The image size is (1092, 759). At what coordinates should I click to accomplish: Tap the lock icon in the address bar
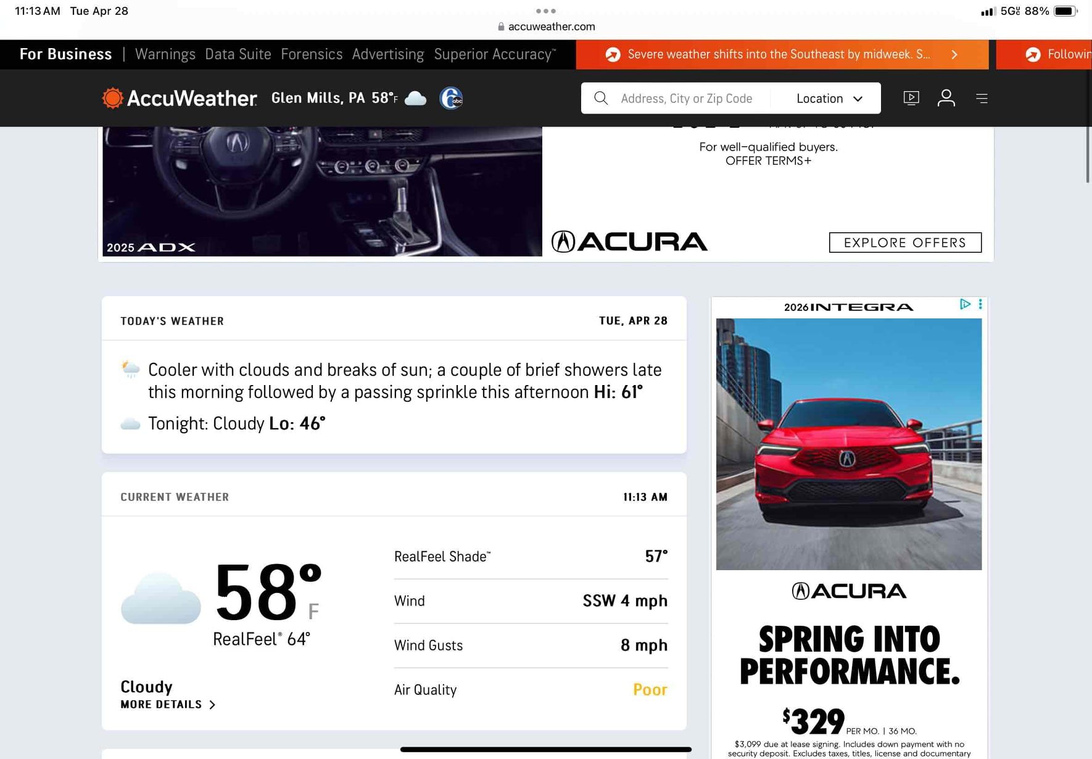point(501,27)
